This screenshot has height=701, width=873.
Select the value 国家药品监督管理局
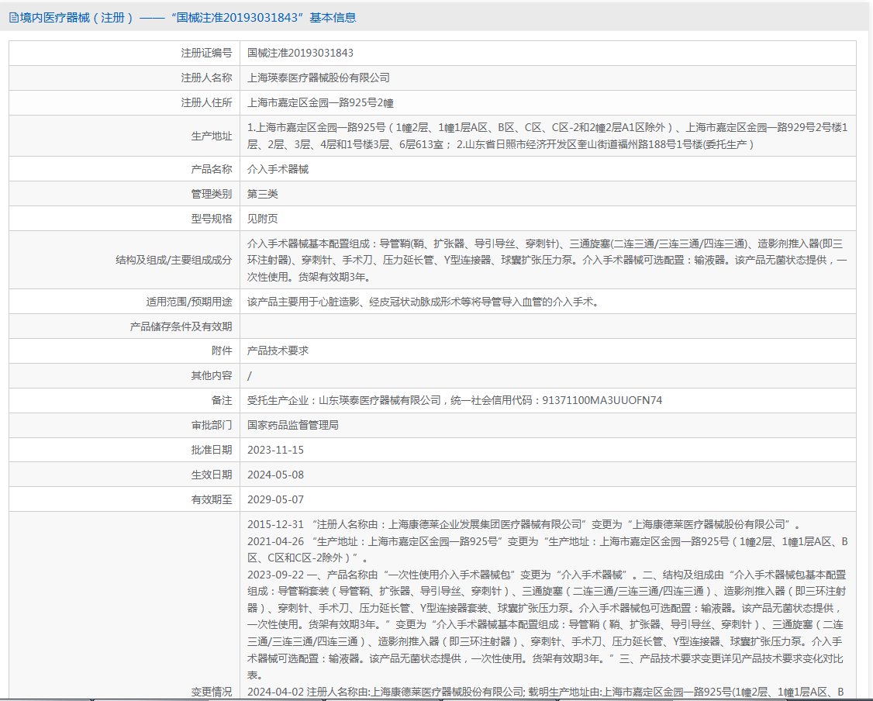click(293, 426)
